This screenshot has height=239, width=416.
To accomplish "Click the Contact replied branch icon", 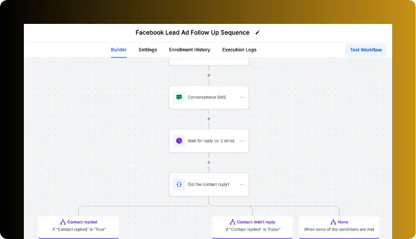I will click(62, 222).
